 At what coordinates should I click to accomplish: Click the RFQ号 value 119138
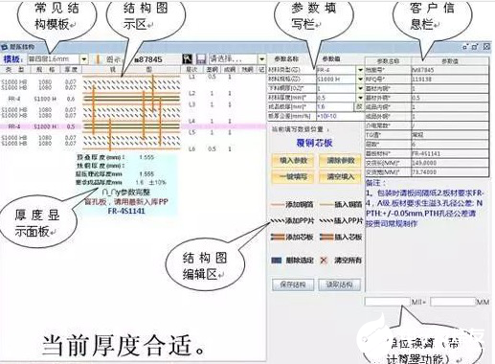click(422, 79)
